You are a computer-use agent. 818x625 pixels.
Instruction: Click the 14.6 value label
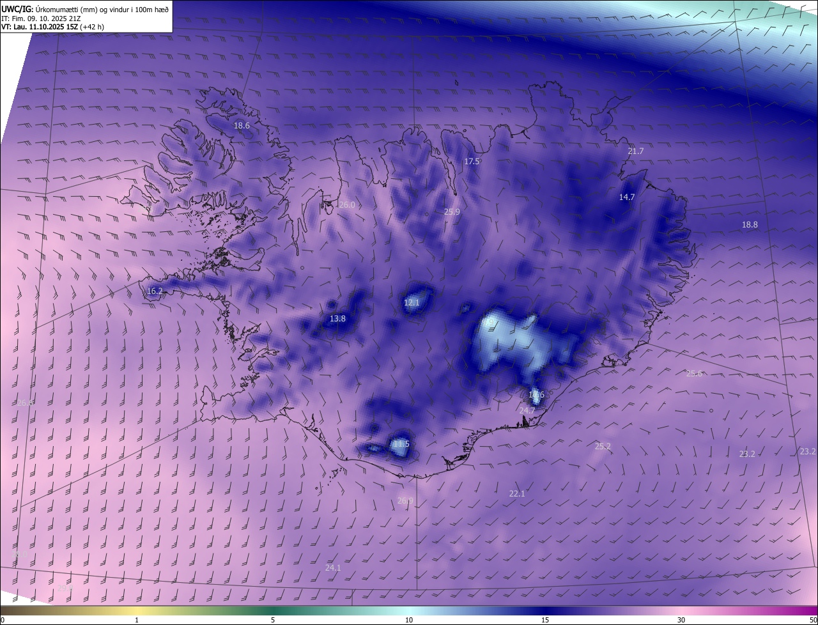click(x=536, y=395)
